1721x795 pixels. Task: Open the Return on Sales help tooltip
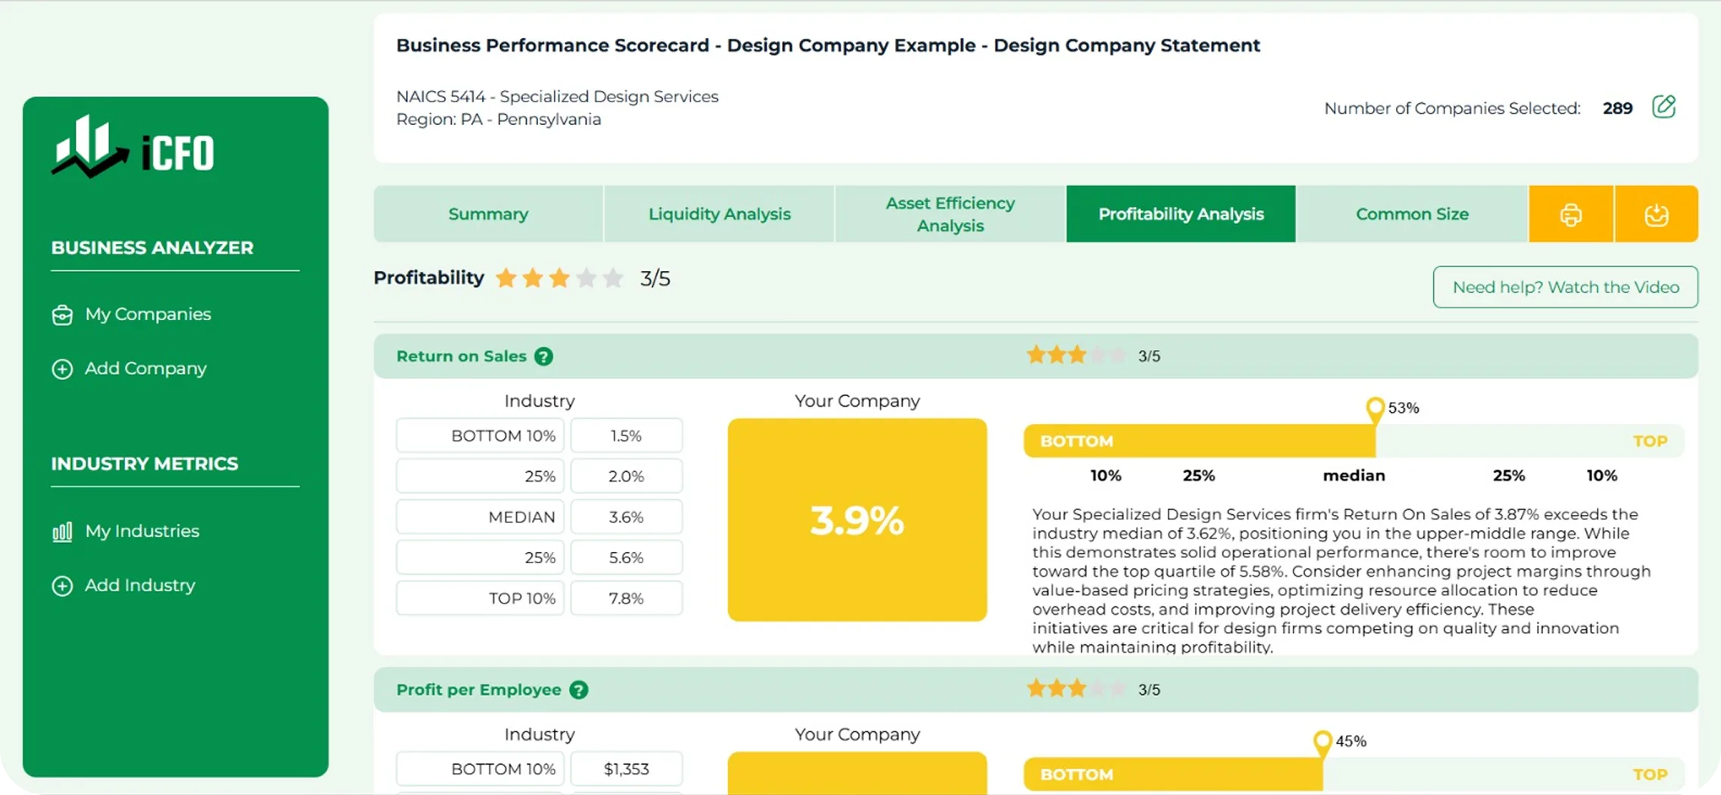click(543, 357)
